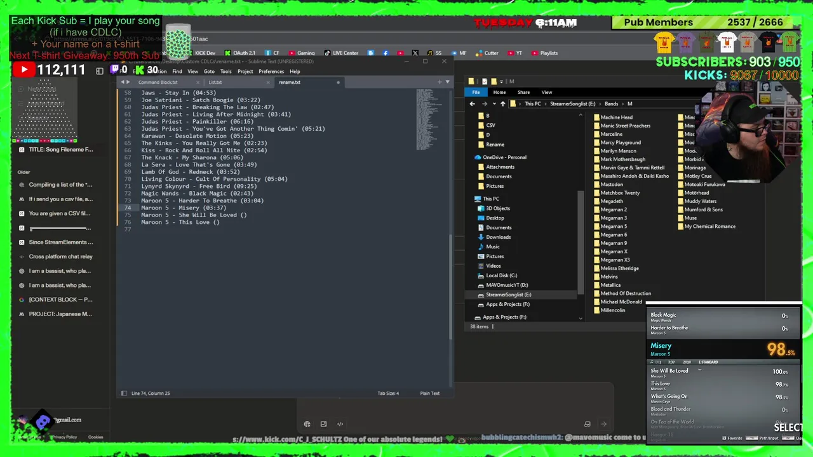Click Sublime tab scroll left arrow
This screenshot has width=813, height=457.
(122, 82)
